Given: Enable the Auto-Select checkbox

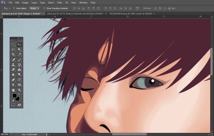Looking at the screenshot, I should pos(14,8).
